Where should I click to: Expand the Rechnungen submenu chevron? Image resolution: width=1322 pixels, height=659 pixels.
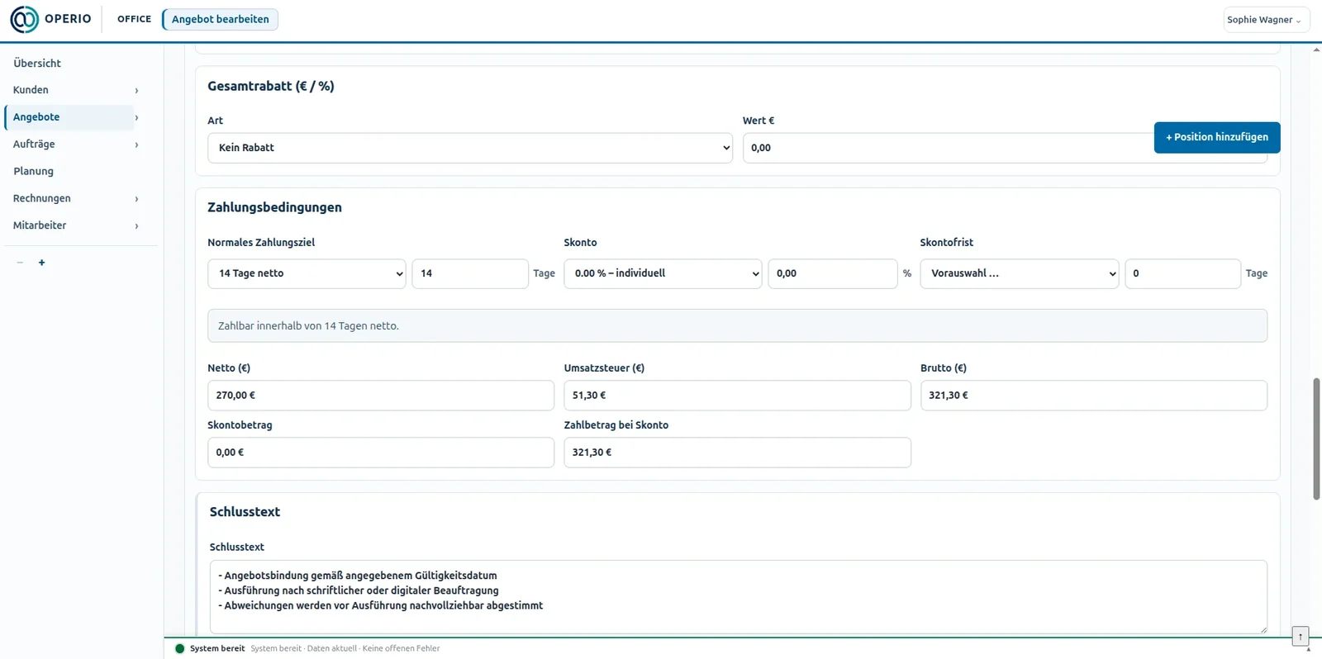pos(136,199)
